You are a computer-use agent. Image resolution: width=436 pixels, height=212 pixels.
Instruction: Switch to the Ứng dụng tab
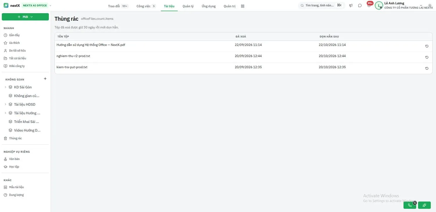[x=209, y=6]
